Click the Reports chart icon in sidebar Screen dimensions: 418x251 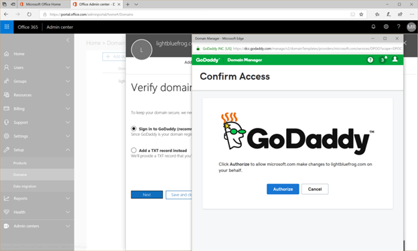click(x=7, y=199)
